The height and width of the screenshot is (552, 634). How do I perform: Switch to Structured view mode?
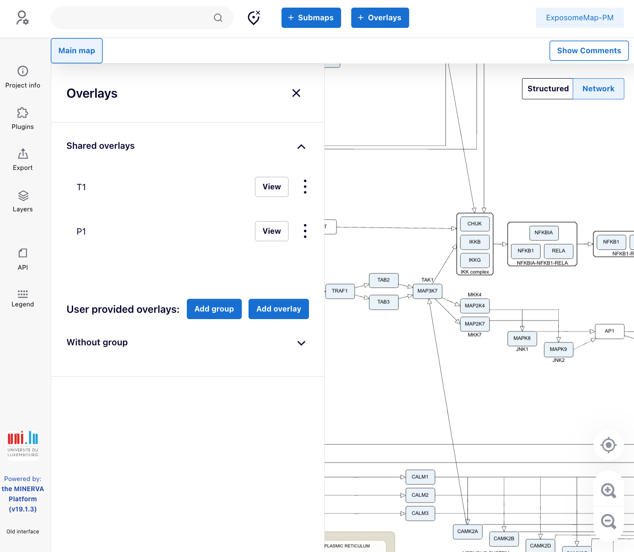click(548, 89)
